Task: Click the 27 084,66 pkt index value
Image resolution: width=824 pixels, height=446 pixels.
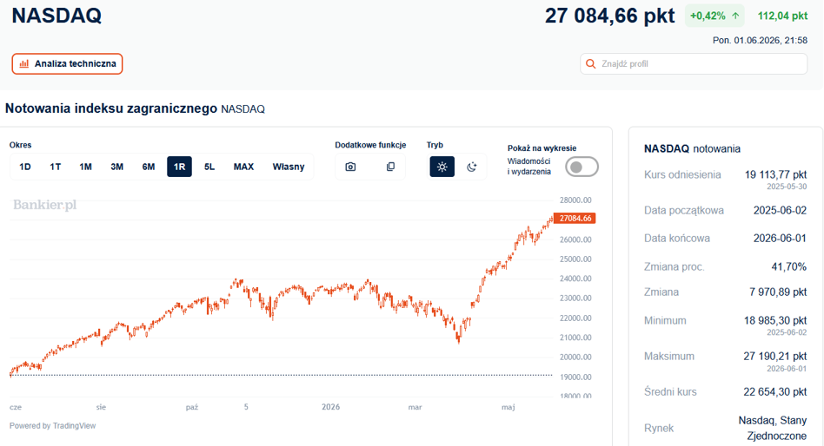Action: (609, 16)
